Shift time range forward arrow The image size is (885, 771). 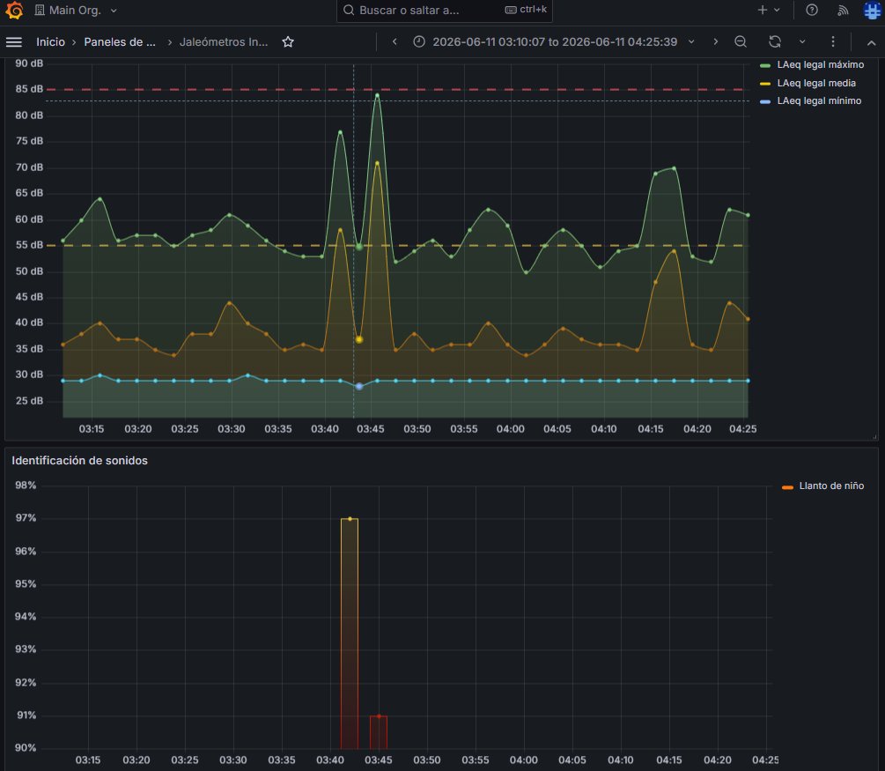pos(716,41)
